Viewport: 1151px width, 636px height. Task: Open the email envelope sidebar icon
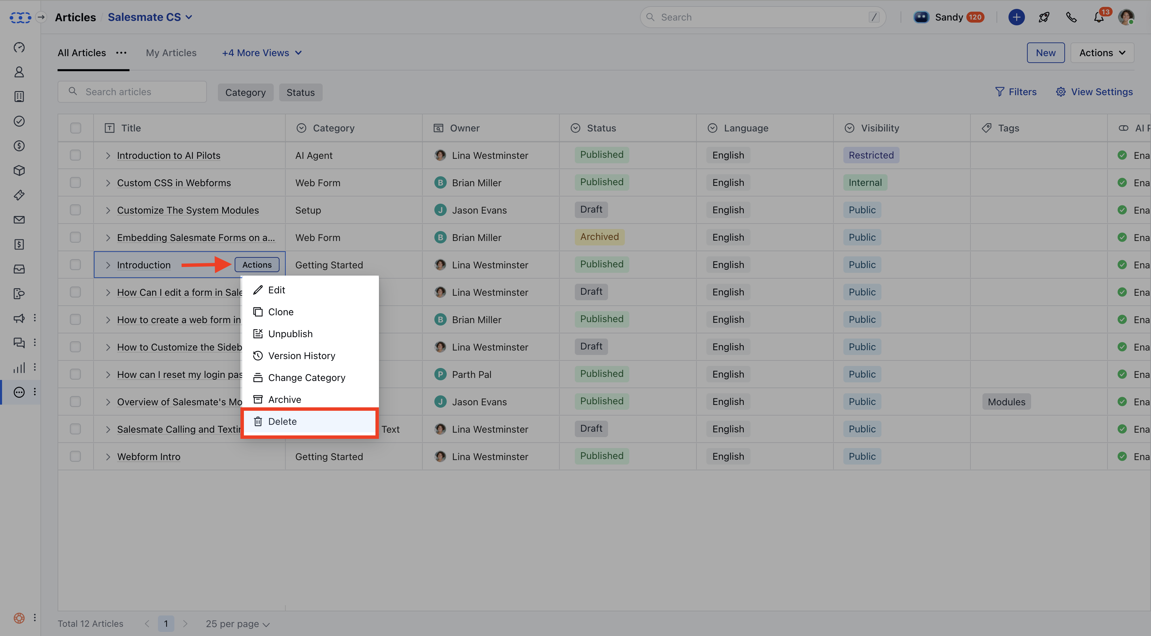point(19,220)
